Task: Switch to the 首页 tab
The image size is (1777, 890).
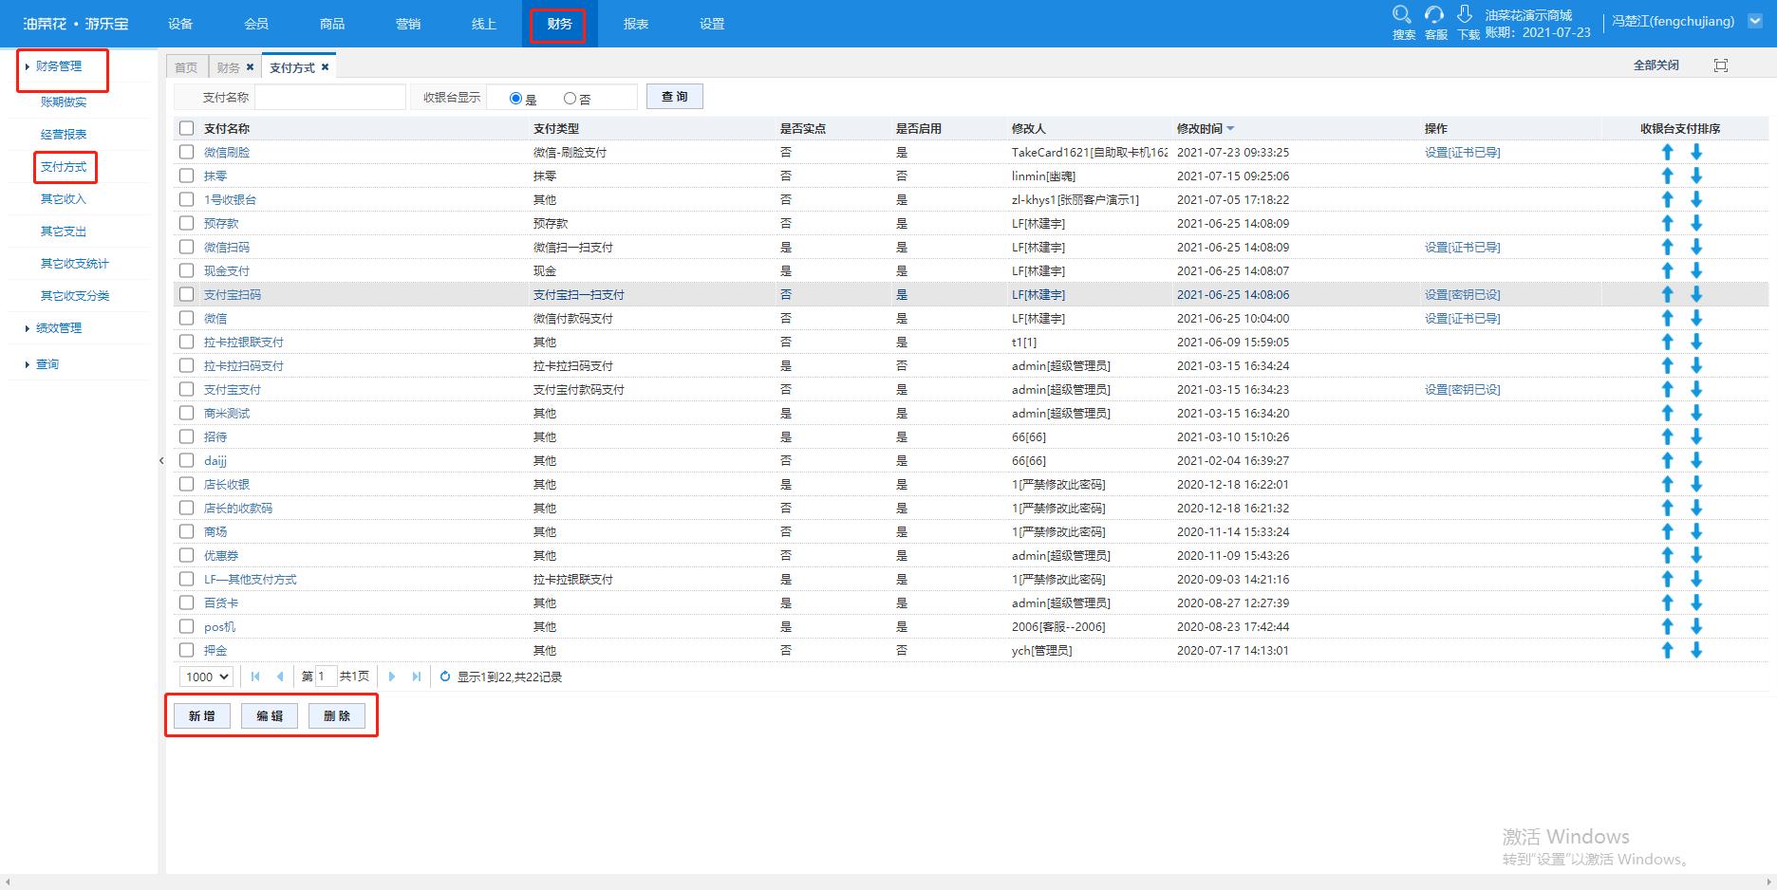Action: click(x=186, y=67)
